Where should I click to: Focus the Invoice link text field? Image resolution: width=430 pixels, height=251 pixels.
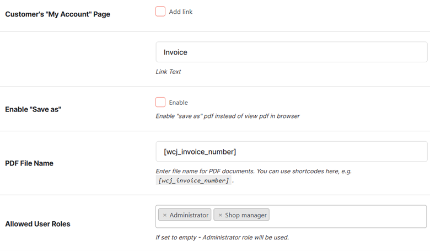click(292, 52)
